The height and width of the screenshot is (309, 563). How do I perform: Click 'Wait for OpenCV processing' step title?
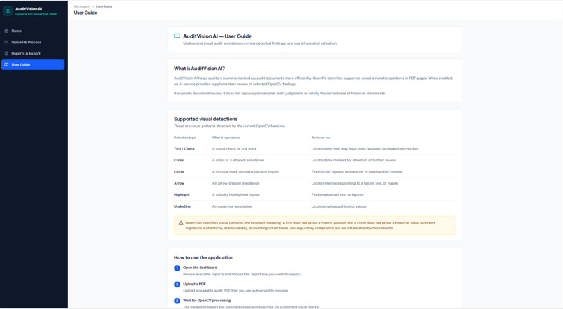(x=207, y=301)
